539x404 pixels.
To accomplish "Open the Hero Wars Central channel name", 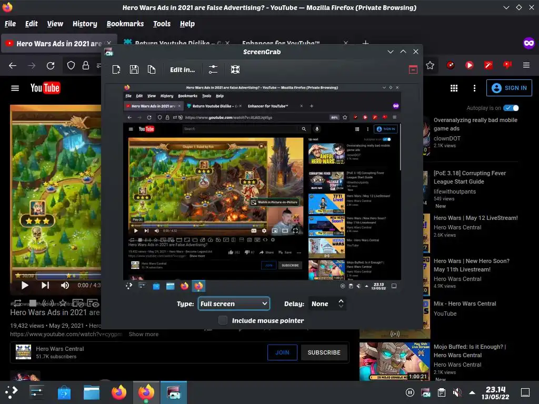I will click(x=60, y=349).
